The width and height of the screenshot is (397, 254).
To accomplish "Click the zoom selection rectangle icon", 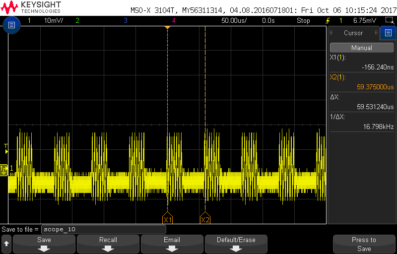I will [x=389, y=20].
